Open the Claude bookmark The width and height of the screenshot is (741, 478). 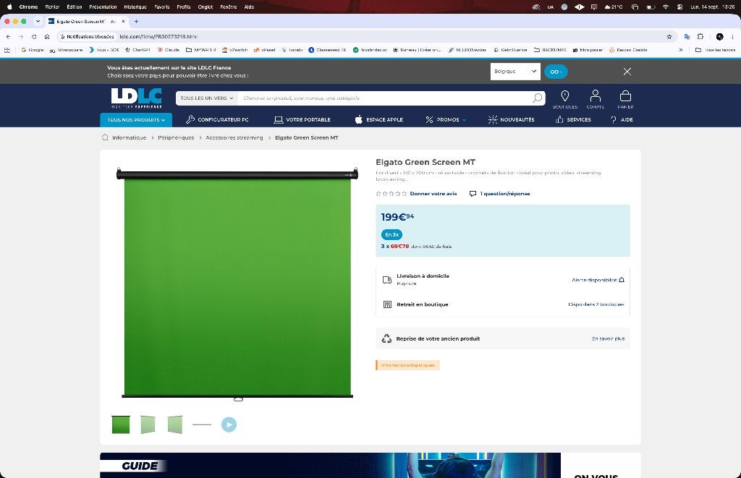pos(168,50)
